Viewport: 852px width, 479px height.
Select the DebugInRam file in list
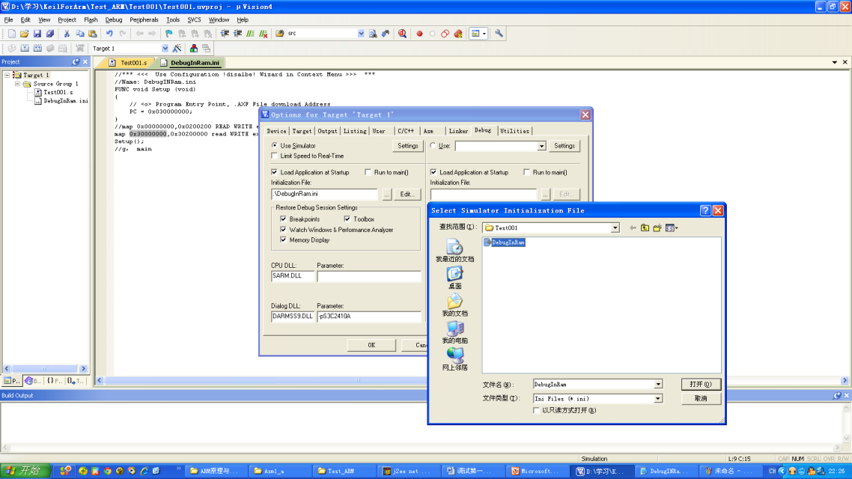[505, 242]
